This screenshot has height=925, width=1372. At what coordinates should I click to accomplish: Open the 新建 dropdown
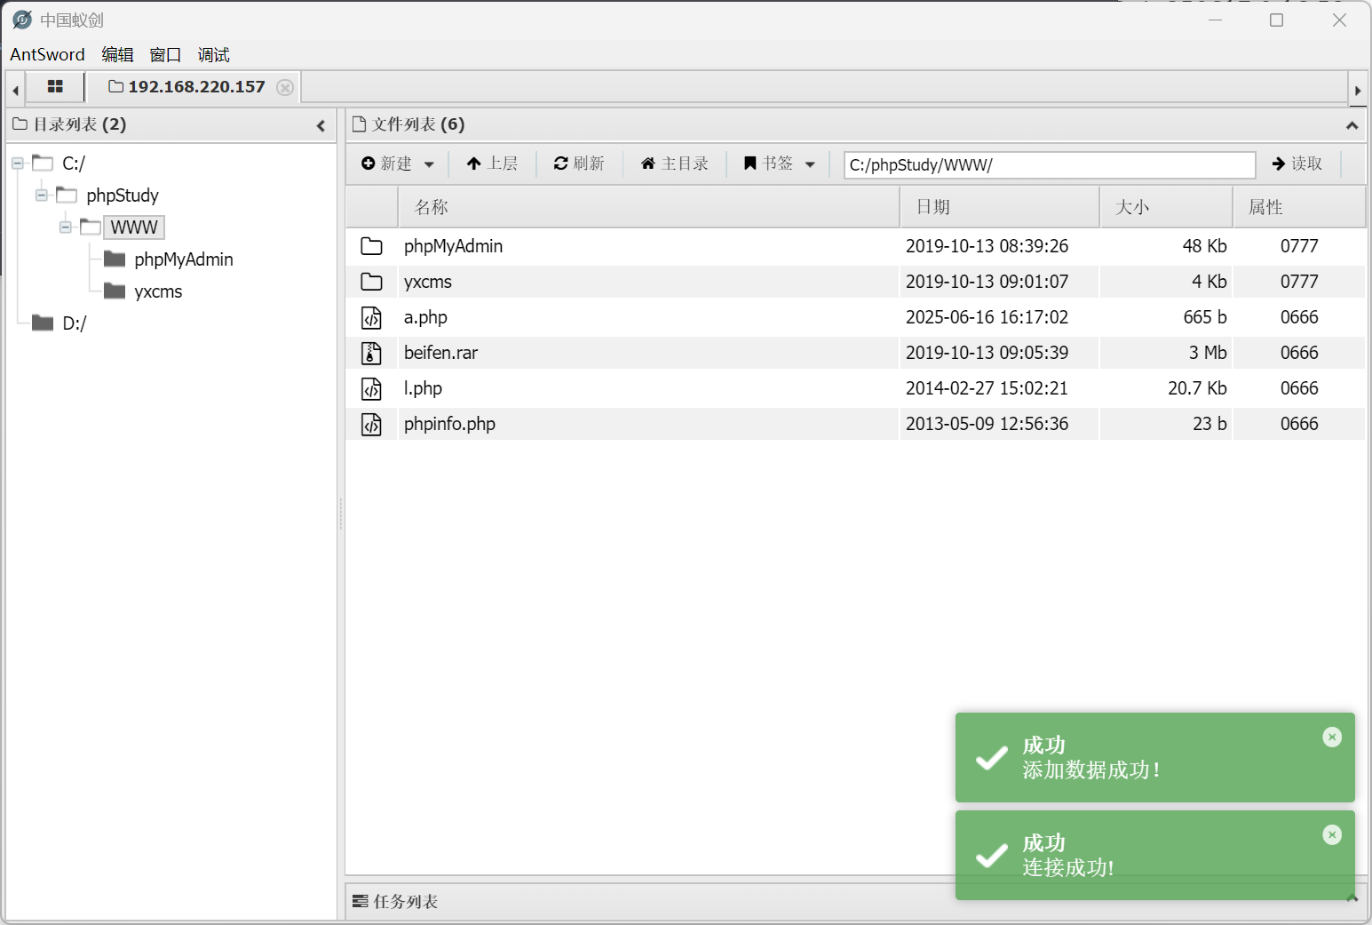[398, 163]
